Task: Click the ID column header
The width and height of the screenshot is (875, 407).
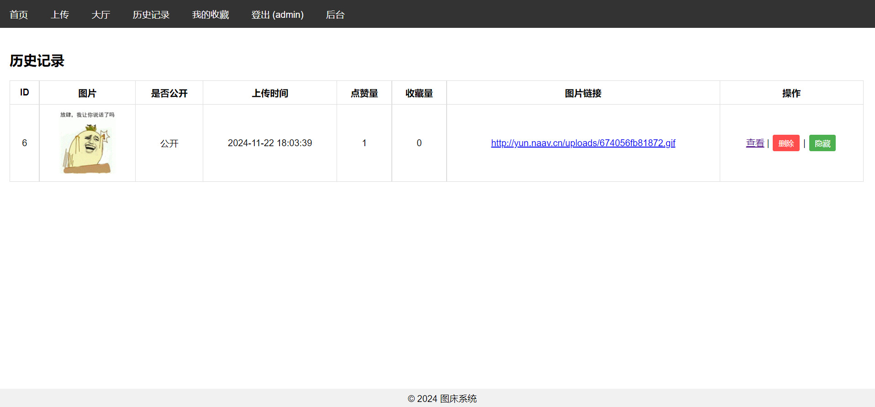Action: 25,93
